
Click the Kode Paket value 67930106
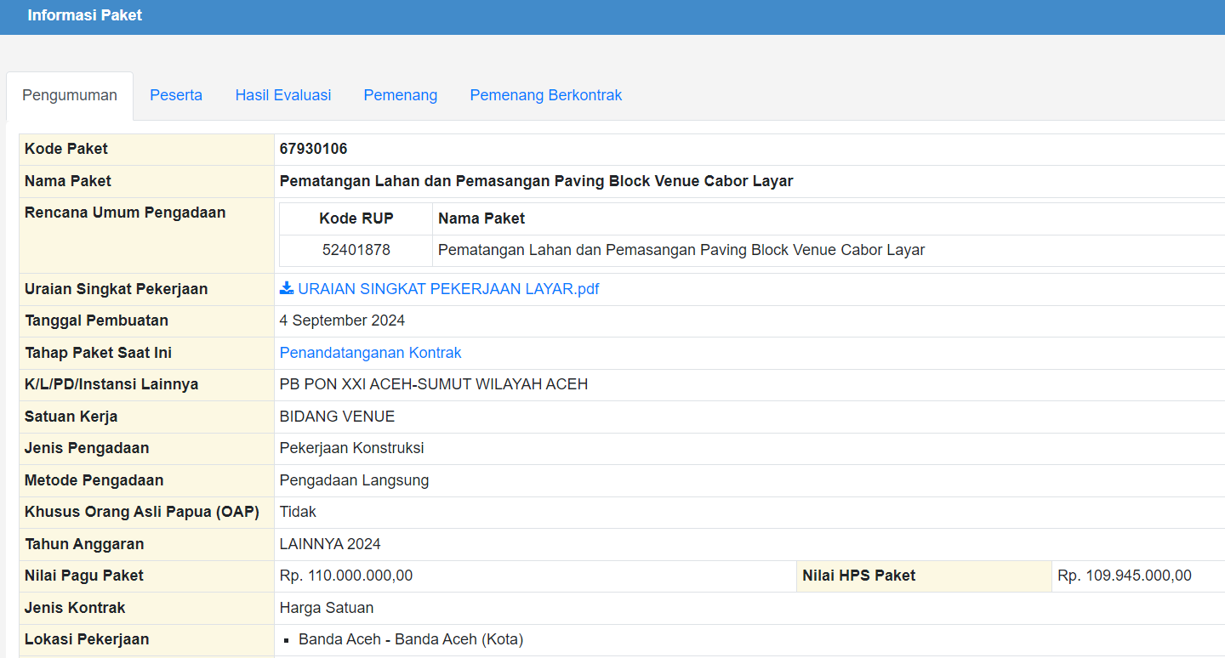click(313, 149)
